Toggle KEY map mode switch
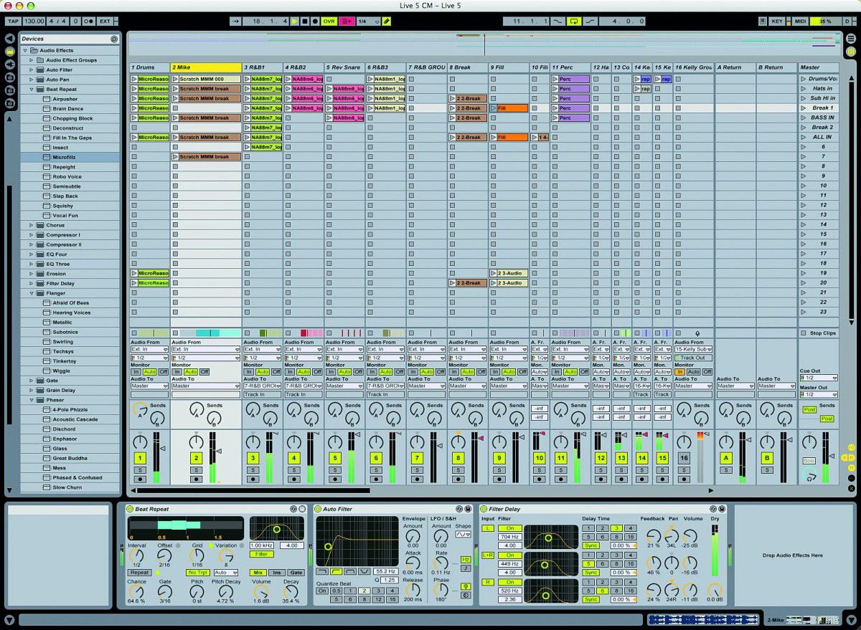The width and height of the screenshot is (861, 630). (x=778, y=22)
